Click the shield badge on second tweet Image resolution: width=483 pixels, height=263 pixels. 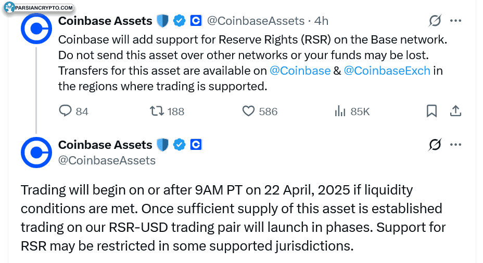tap(162, 145)
